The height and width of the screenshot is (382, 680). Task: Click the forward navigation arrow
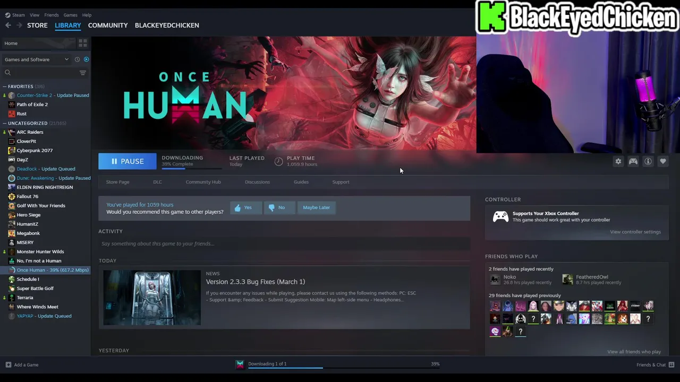click(x=19, y=25)
